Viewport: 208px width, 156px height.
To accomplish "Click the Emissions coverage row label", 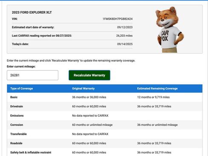I will coord(17,116).
